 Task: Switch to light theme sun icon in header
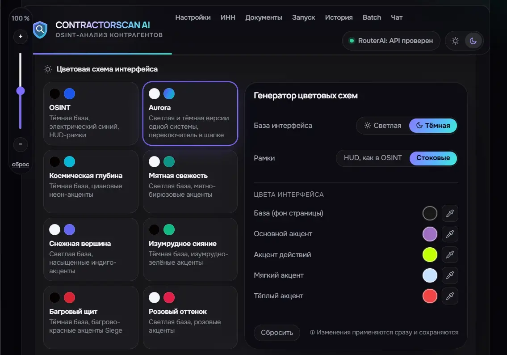(455, 41)
